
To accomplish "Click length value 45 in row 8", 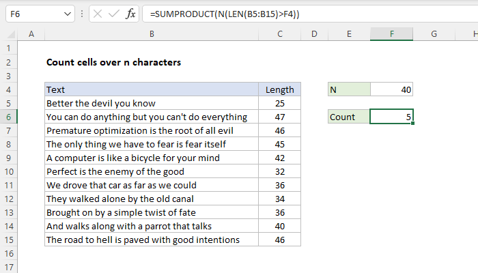I will [279, 144].
